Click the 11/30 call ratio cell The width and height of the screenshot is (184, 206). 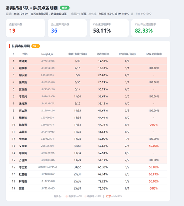tap(78, 96)
